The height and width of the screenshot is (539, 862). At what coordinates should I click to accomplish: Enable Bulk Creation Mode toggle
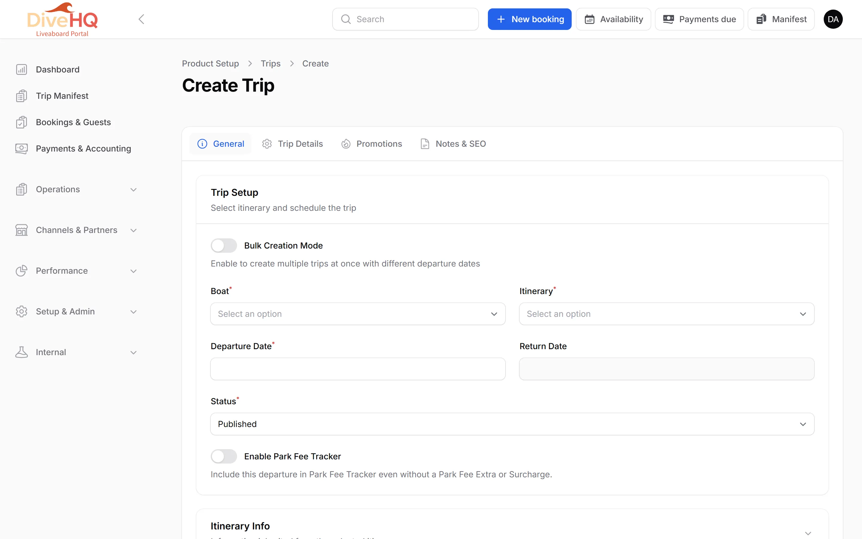pos(224,245)
